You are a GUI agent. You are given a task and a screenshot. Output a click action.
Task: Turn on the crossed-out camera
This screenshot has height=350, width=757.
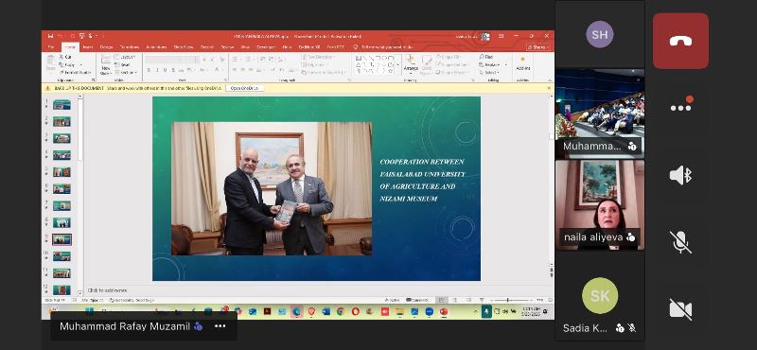coord(680,309)
